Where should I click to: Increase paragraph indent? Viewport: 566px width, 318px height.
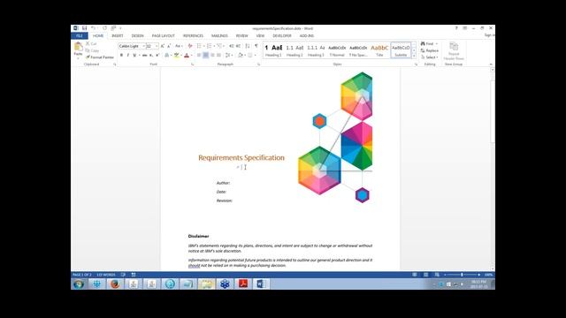238,46
